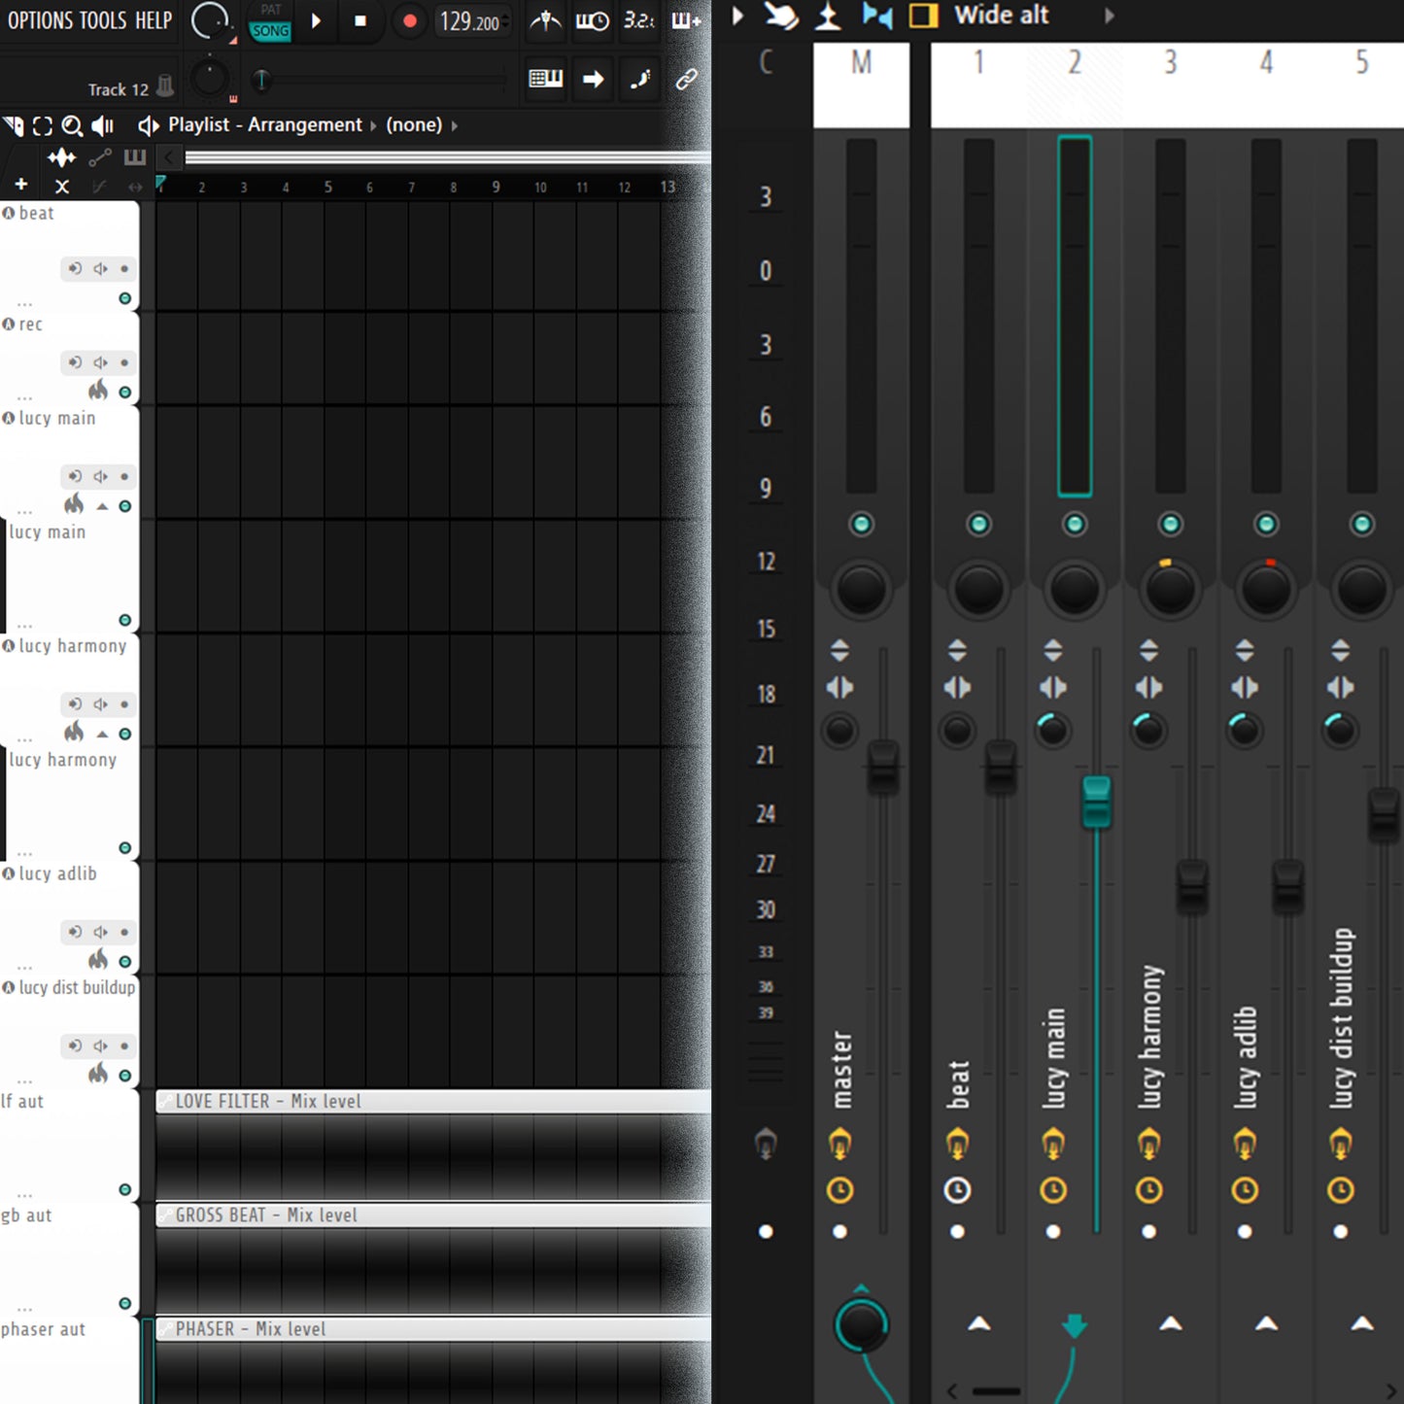Open the lucy adlib routing arrow
This screenshot has height=1404, width=1404.
coord(1266,1323)
